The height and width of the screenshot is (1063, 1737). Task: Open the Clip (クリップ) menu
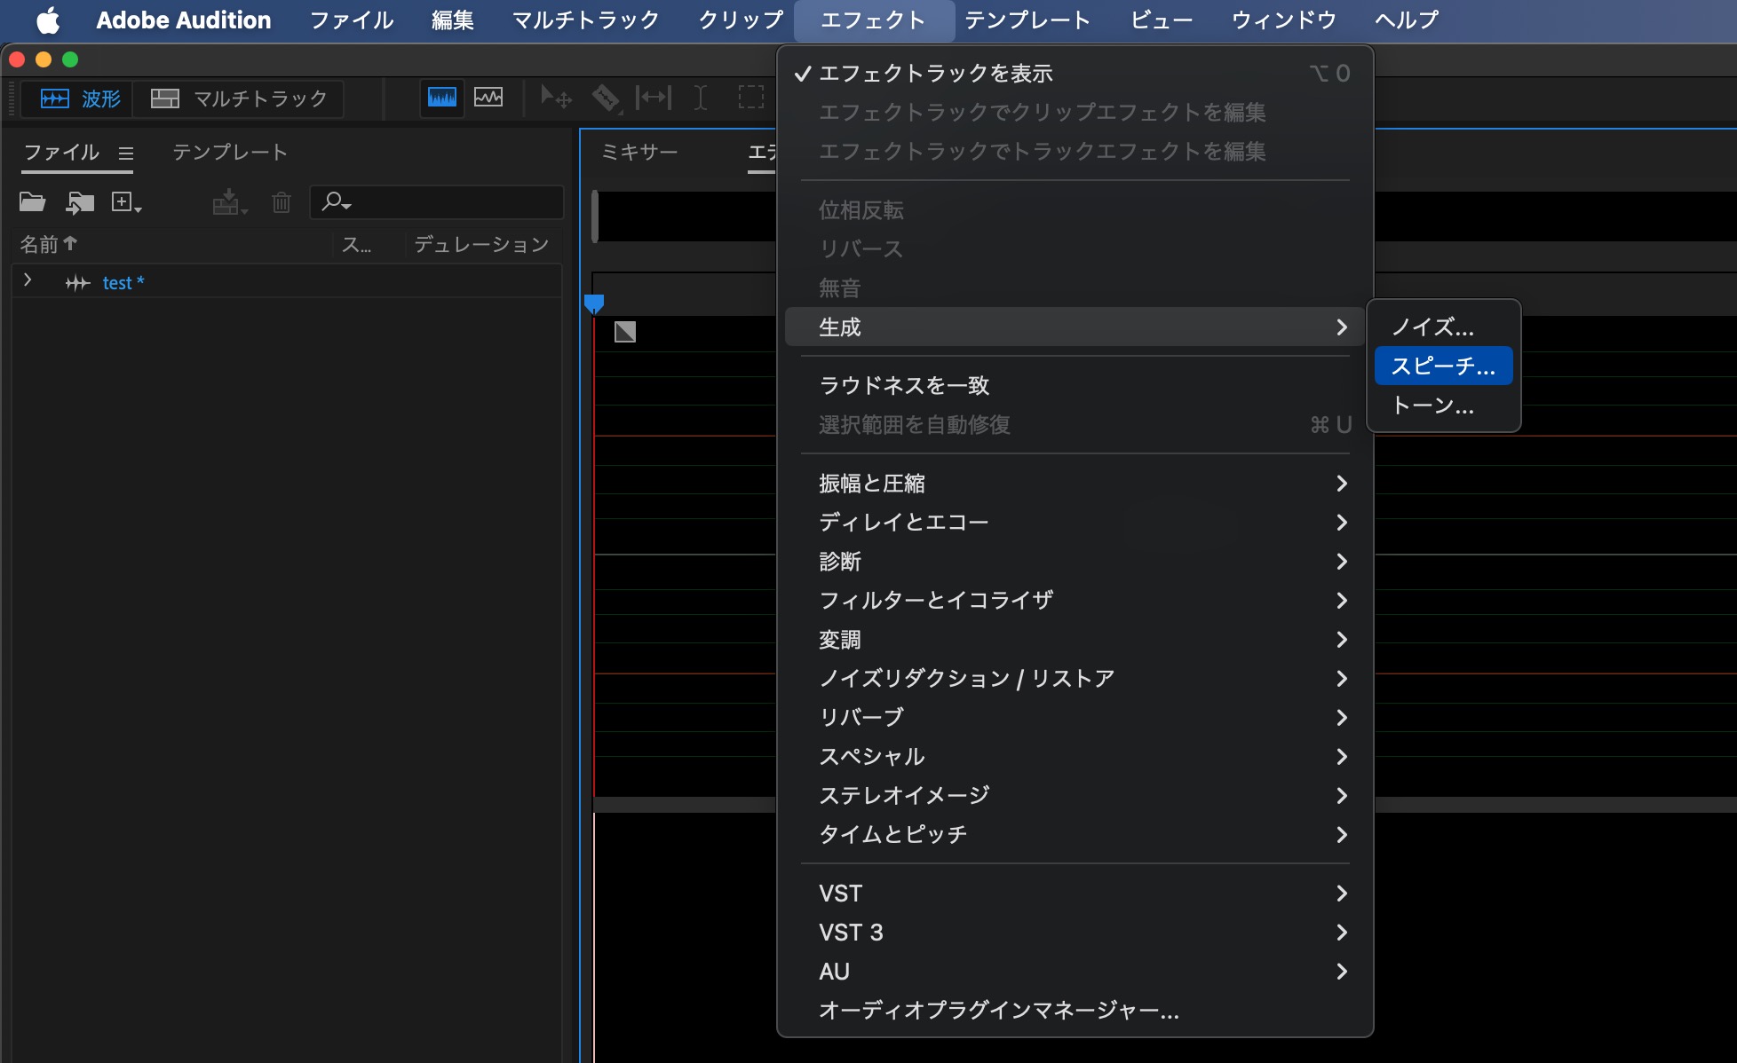click(741, 20)
